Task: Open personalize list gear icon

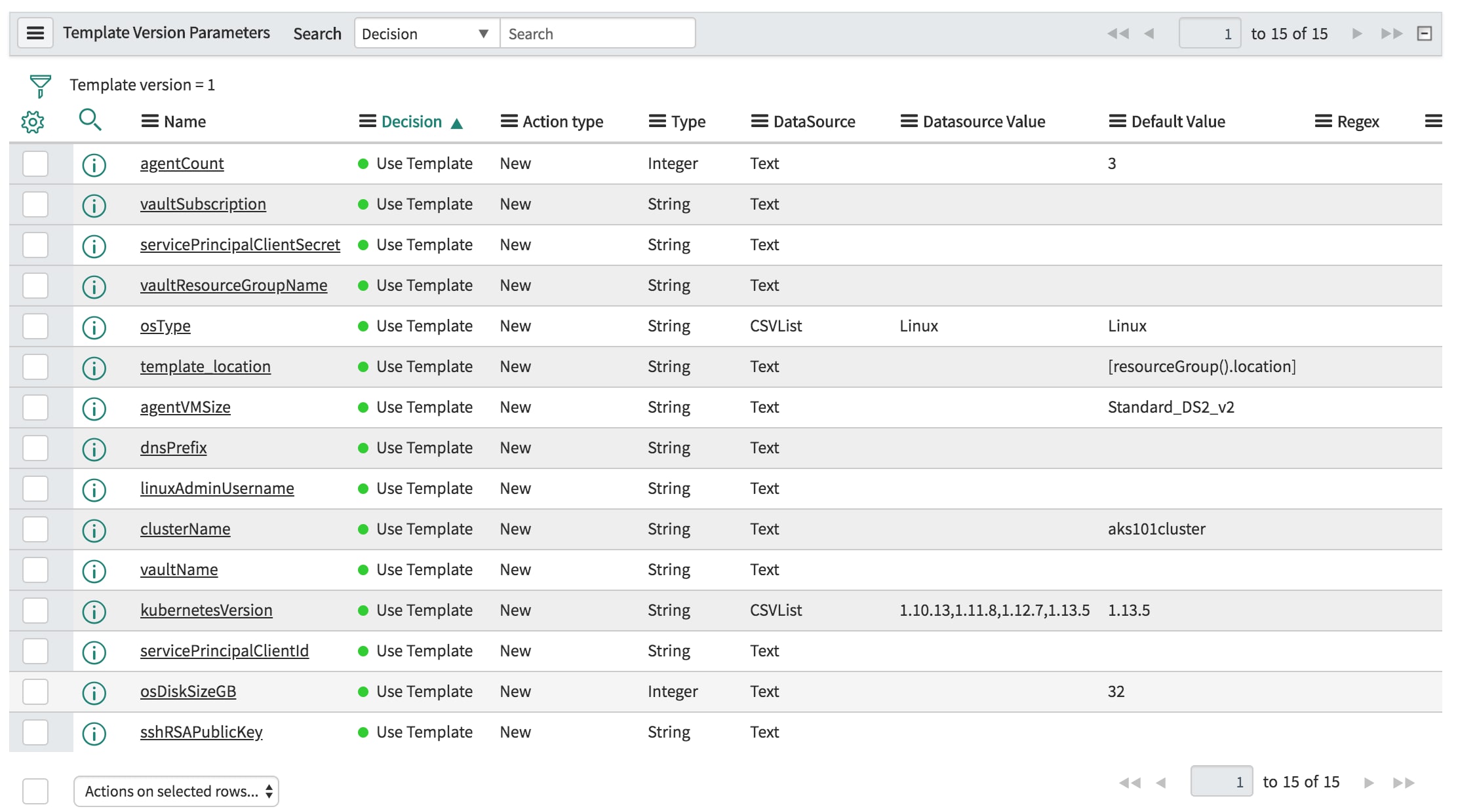Action: (x=33, y=122)
